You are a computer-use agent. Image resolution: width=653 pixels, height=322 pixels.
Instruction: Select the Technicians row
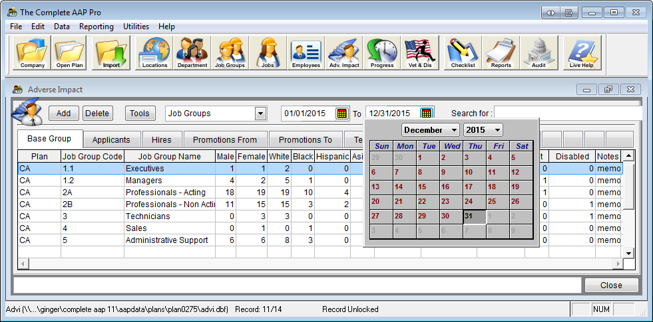tap(320, 216)
